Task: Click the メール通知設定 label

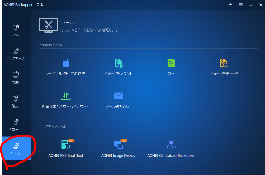Action: [x=118, y=106]
